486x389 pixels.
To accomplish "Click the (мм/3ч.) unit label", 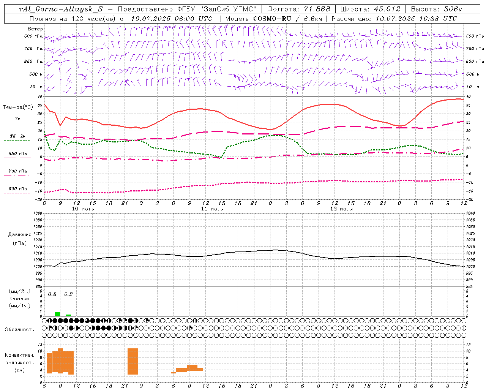I will pos(20,291).
